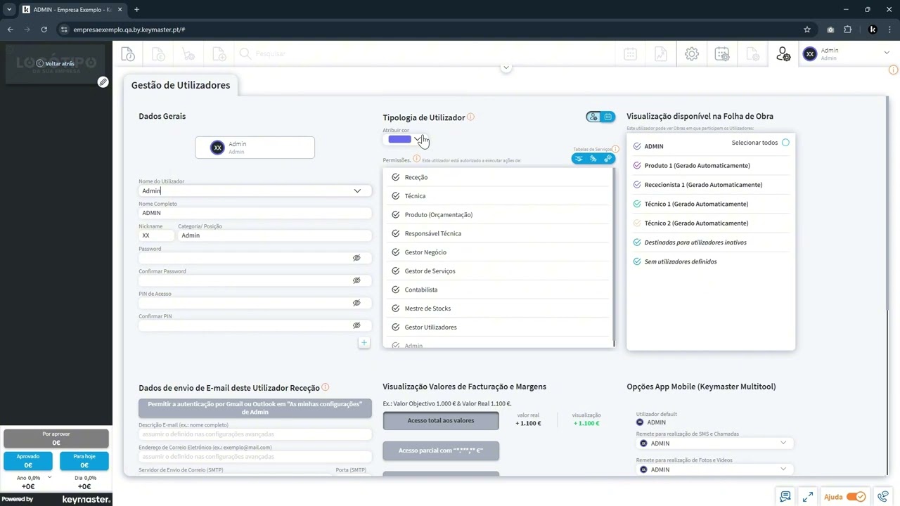900x506 pixels.
Task: Click into the Pesquisar search field
Action: [x=270, y=54]
